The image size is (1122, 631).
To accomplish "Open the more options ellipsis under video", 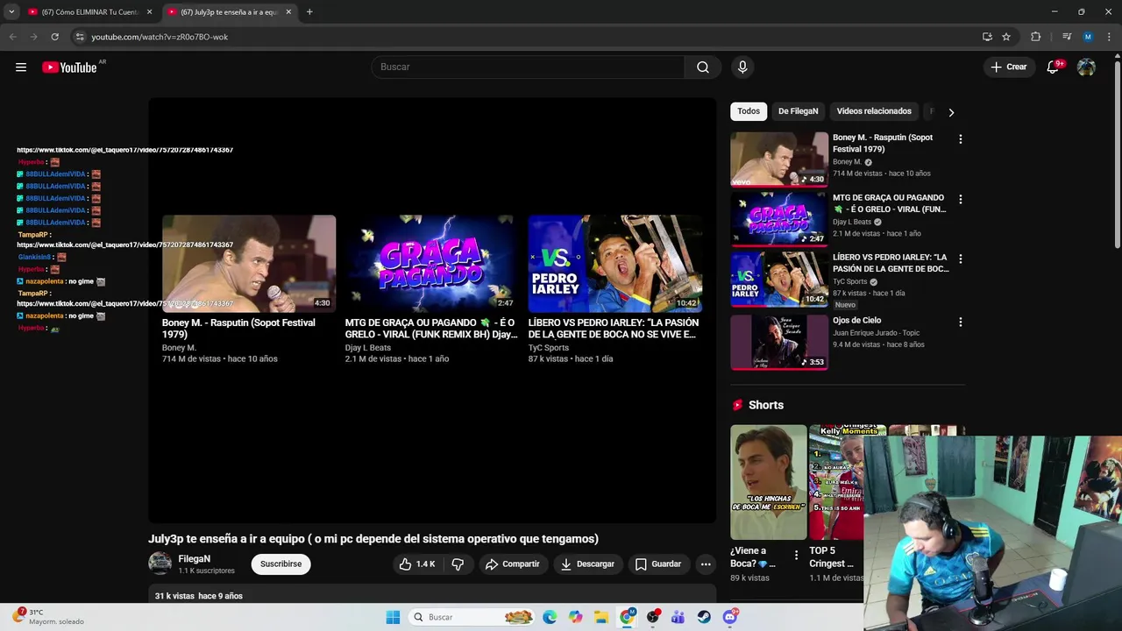I will pyautogui.click(x=706, y=564).
